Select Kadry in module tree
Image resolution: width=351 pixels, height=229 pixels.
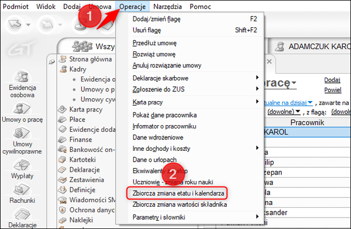[x=72, y=69]
